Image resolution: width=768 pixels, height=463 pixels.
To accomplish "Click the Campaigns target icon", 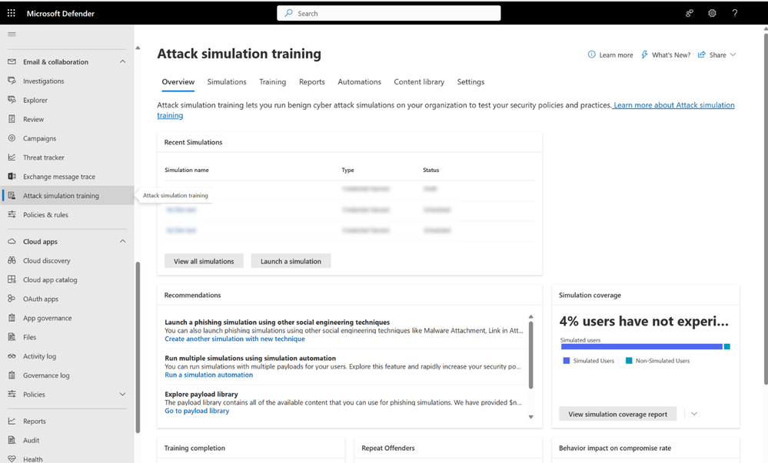I will pos(12,138).
